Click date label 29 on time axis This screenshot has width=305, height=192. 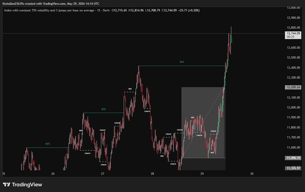point(202,174)
